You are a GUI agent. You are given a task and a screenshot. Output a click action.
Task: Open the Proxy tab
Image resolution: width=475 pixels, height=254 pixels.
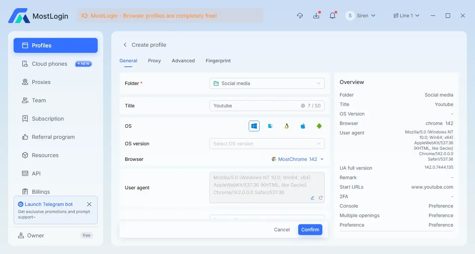pos(154,61)
